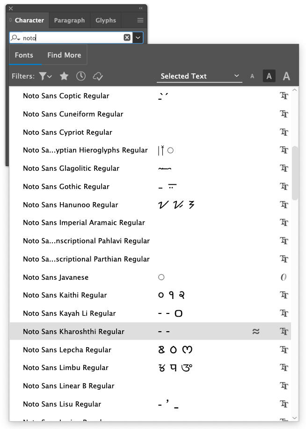This screenshot has width=306, height=429.
Task: Show recently added fonts clock filter
Action: coord(81,76)
